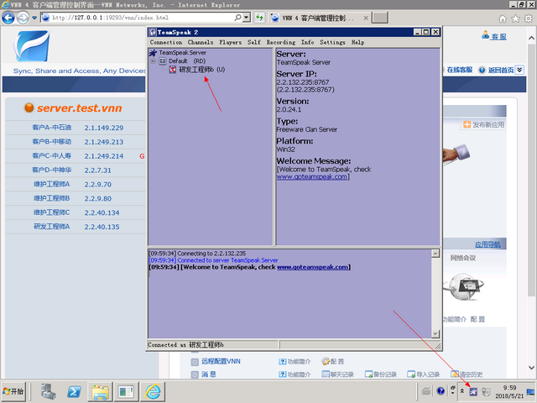Viewport: 537px width, 403px height.
Task: Select the TeamSpeak Server root tree node
Action: 183,53
